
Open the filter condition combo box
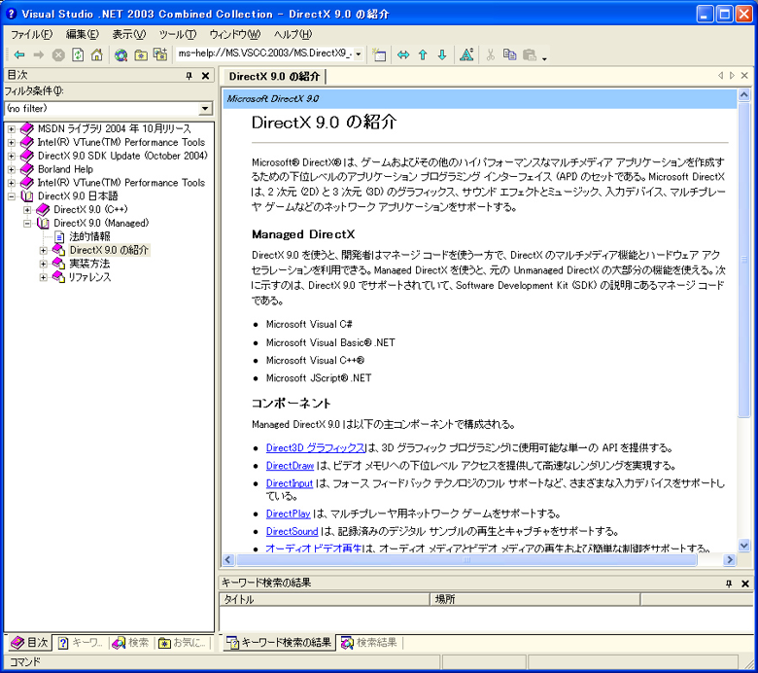pos(109,108)
